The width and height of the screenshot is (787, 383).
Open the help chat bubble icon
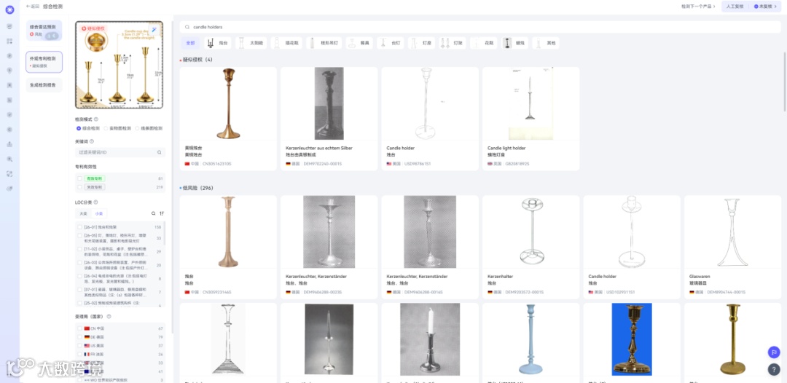point(774,352)
